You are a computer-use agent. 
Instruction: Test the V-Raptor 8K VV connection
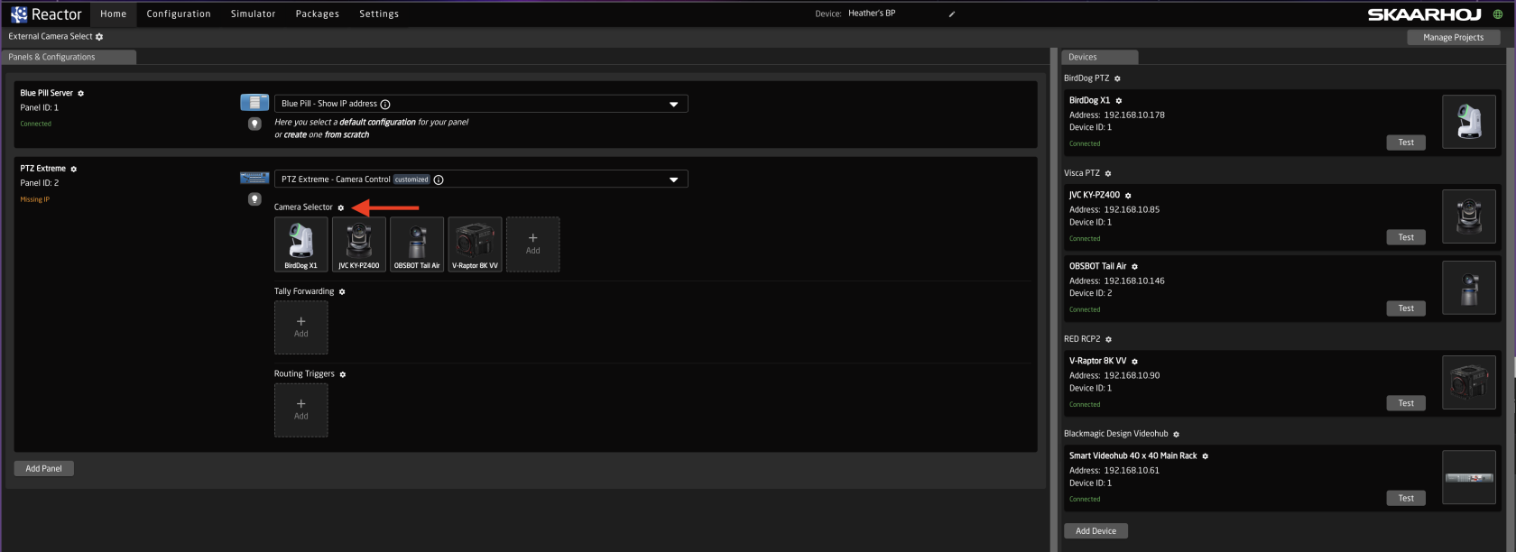[1406, 403]
